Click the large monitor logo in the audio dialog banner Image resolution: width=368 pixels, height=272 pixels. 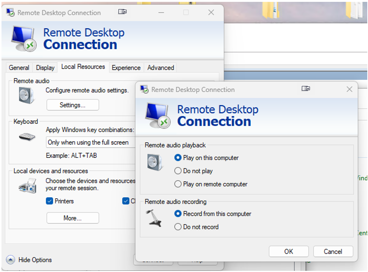coord(158,115)
